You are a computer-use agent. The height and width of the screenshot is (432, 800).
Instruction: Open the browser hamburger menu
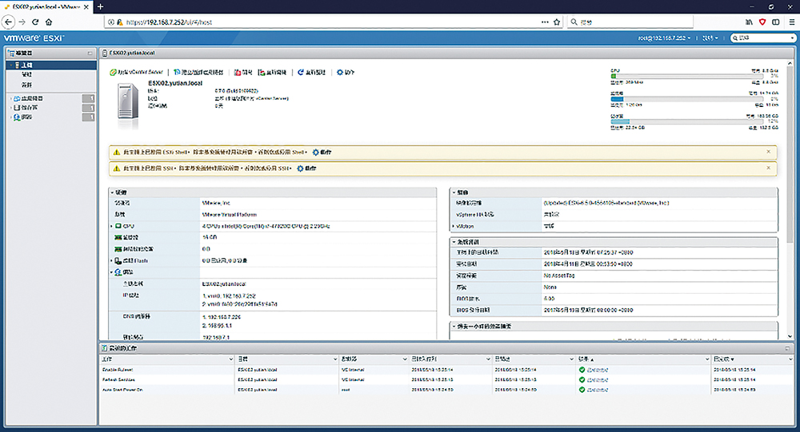[x=791, y=22]
